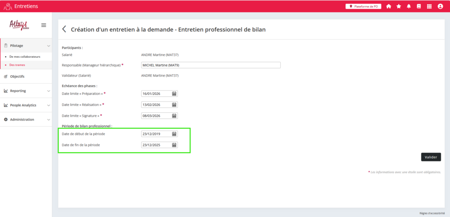Image resolution: width=450 pixels, height=217 pixels.
Task: Open the applications grid icon
Action: (429, 7)
